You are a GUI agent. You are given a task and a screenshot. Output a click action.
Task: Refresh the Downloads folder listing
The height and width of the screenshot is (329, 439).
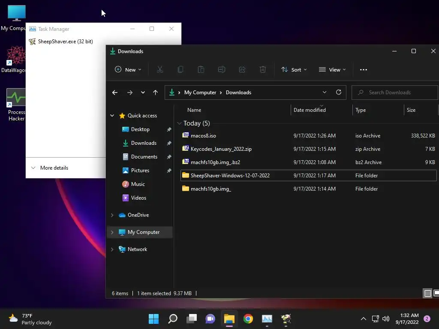[339, 93]
